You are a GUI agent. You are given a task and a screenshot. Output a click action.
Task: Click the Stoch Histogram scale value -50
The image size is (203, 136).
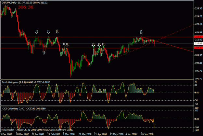[196, 104]
